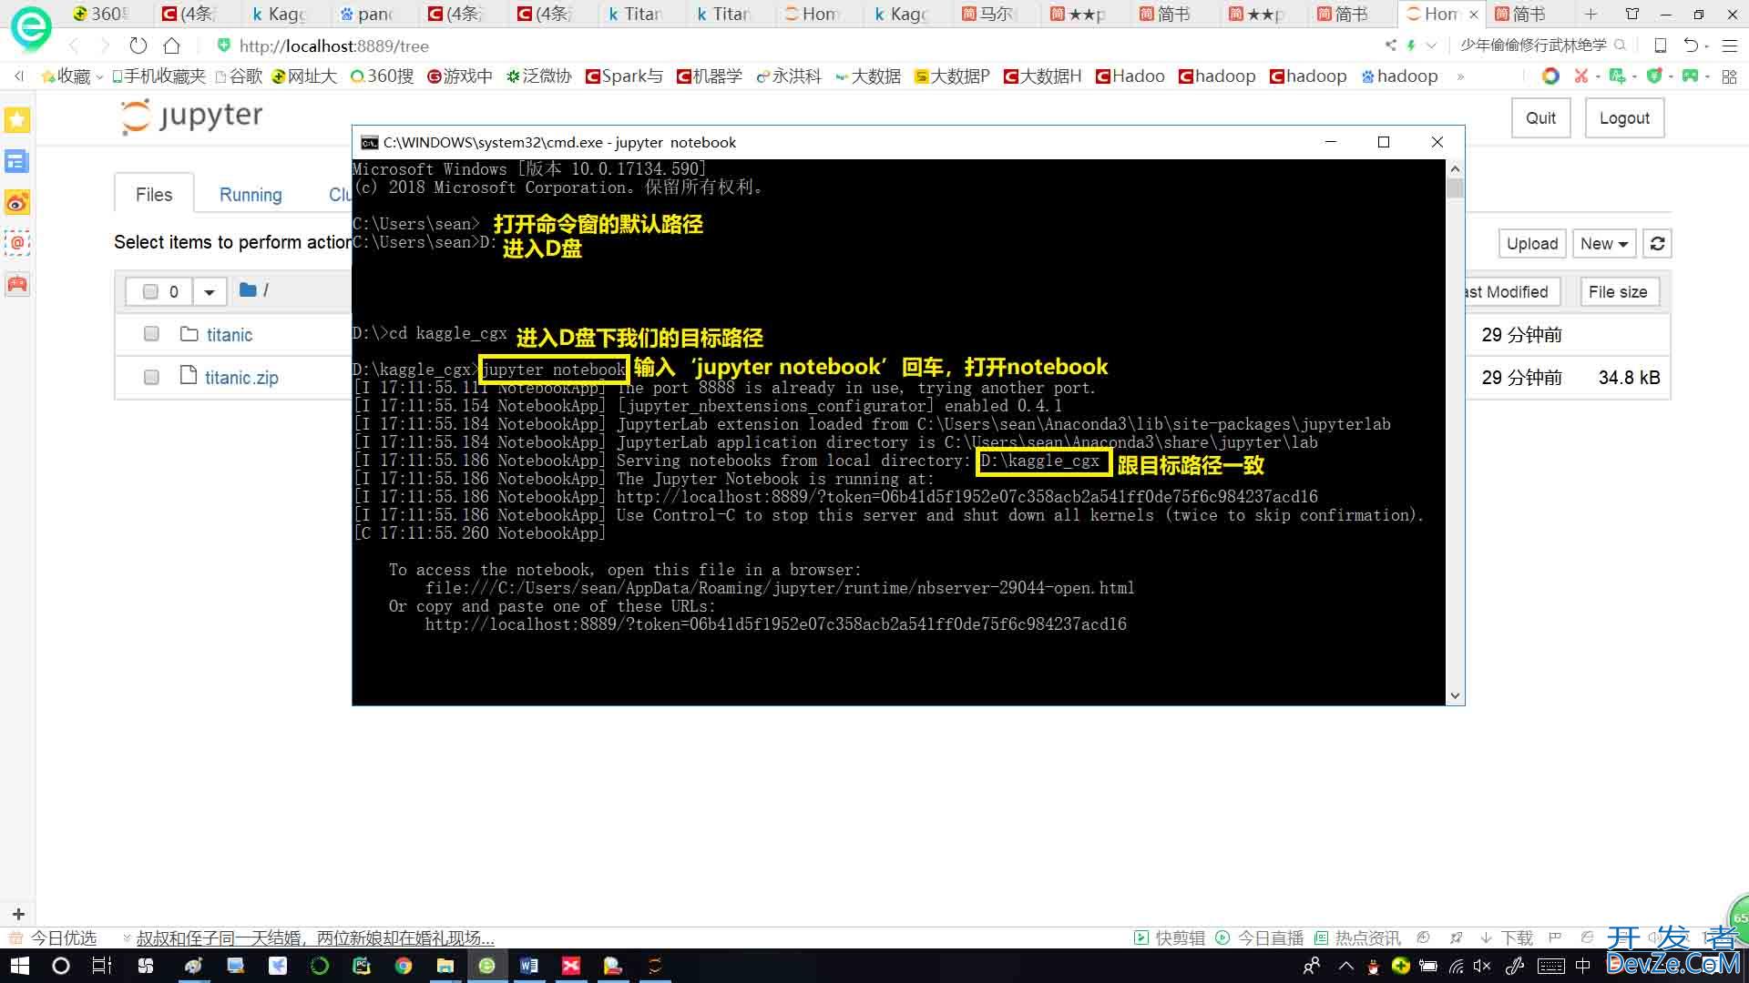Collapse bookmarks bar left chevron
This screenshot has width=1749, height=983.
19,76
